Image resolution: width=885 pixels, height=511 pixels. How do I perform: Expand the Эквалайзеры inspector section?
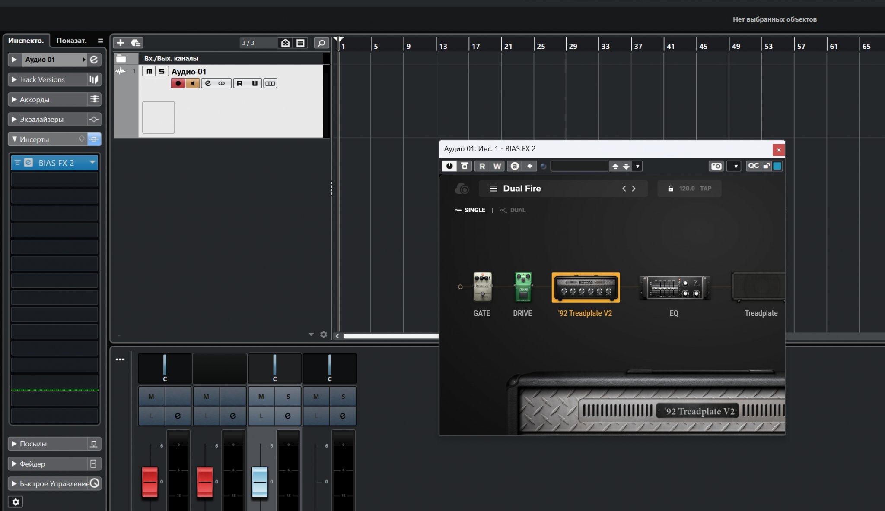41,120
